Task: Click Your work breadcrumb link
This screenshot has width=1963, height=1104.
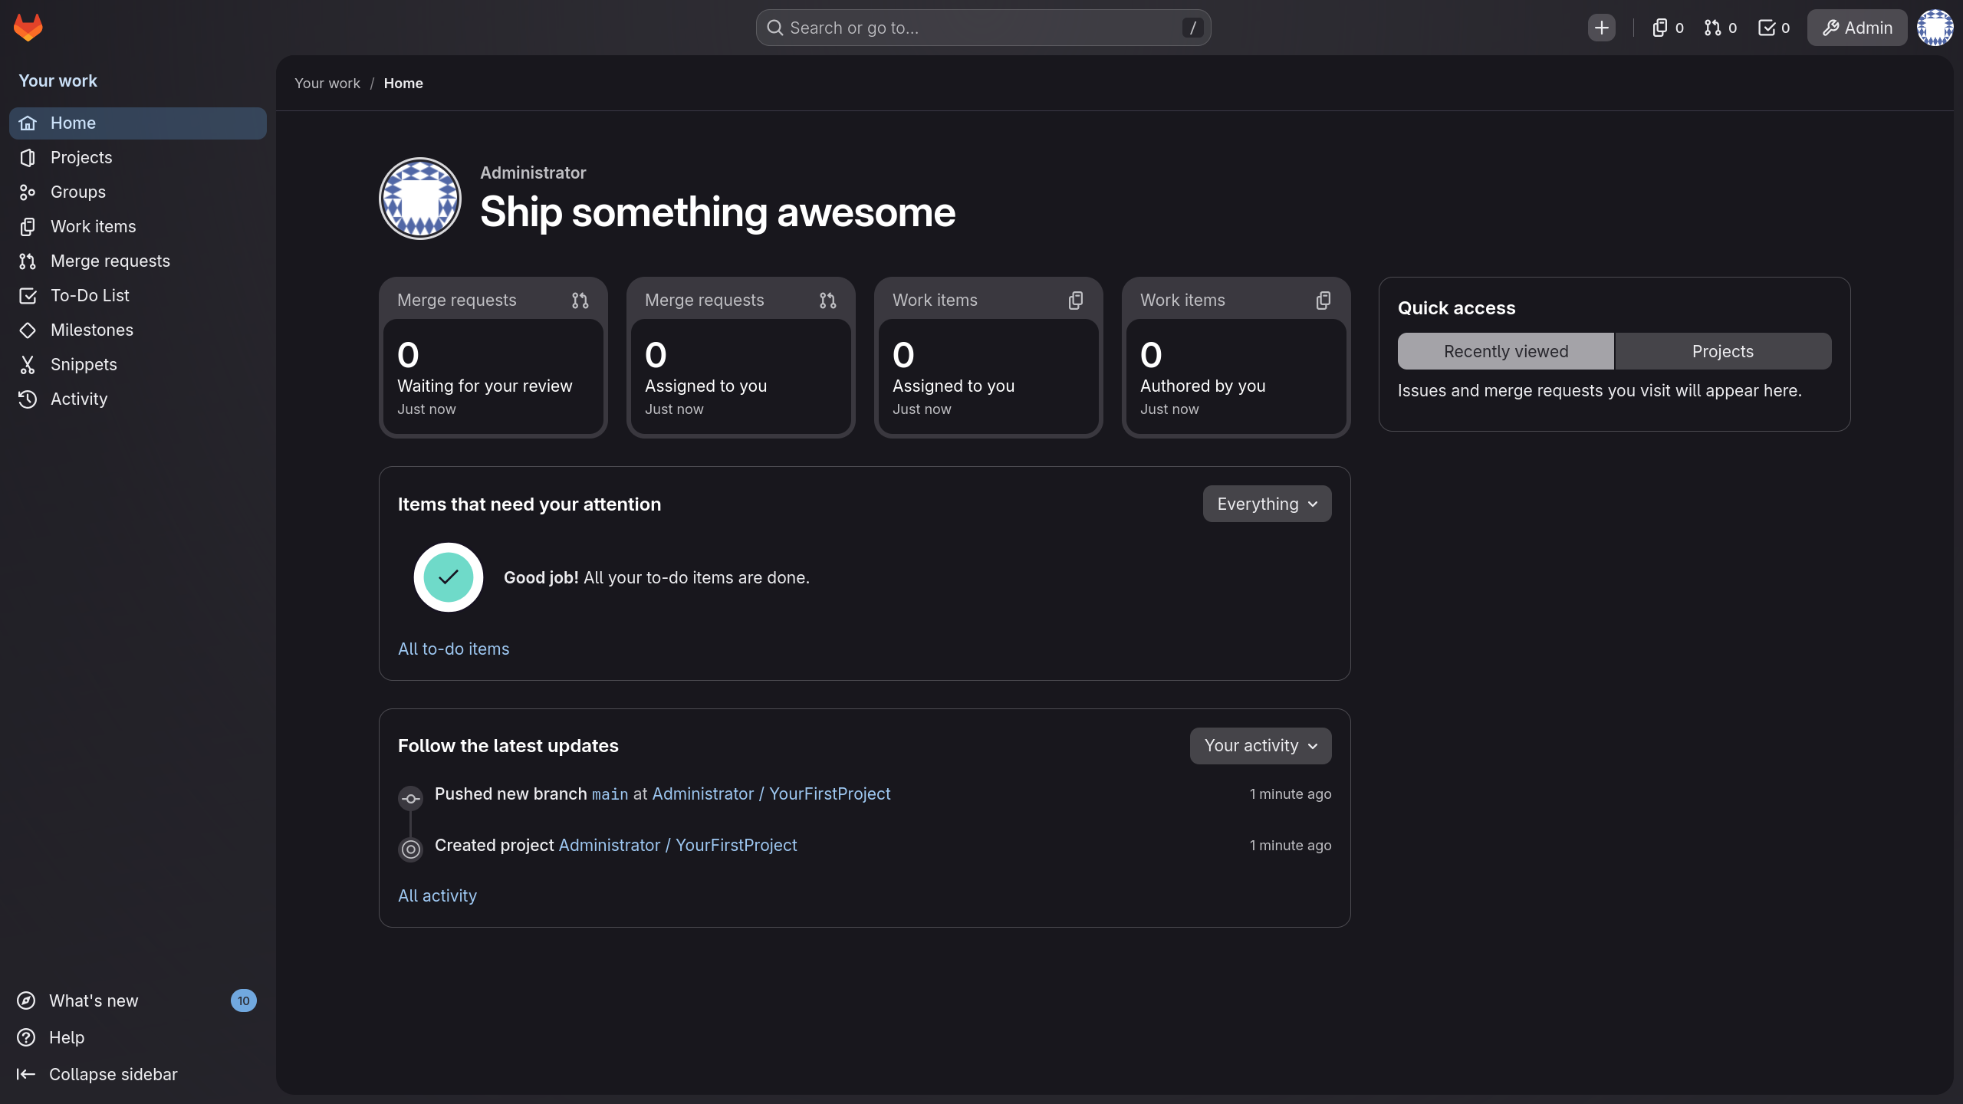Action: (x=327, y=83)
